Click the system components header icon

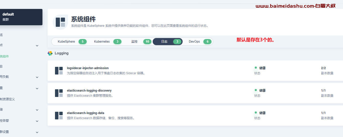[60, 22]
